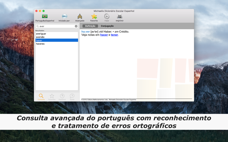Open the Histórico bottom tab
This screenshot has width=228, height=142.
click(x=62, y=97)
